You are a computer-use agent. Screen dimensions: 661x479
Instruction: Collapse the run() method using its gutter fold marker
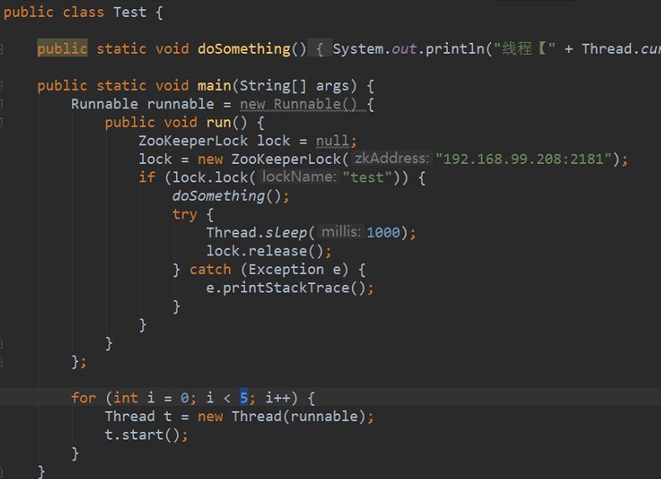click(2, 123)
